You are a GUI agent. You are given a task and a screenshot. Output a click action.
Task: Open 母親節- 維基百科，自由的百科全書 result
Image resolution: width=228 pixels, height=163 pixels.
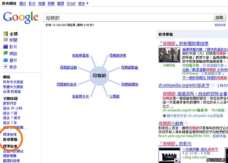point(195,94)
